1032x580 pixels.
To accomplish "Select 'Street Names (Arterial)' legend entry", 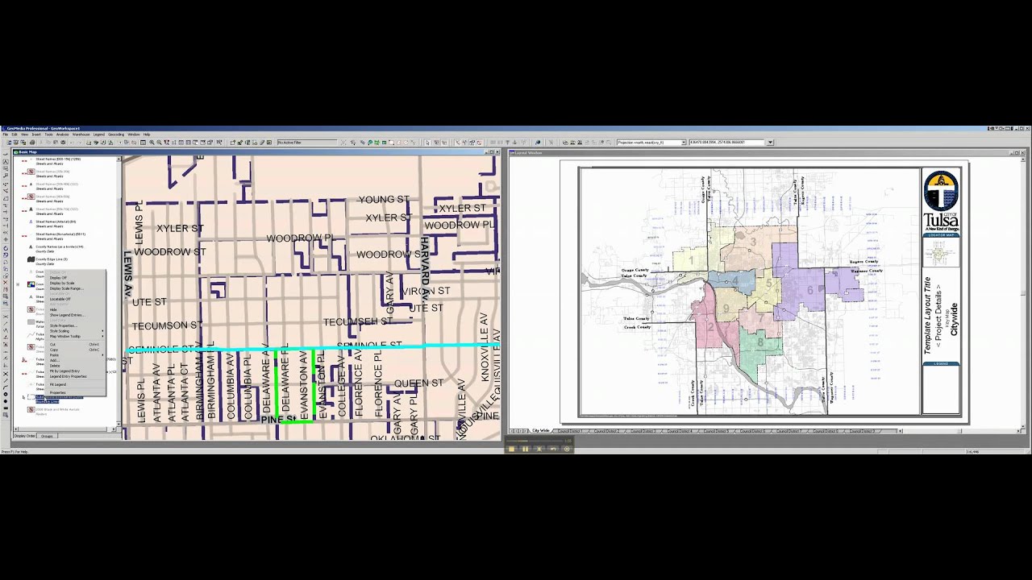I will point(56,222).
